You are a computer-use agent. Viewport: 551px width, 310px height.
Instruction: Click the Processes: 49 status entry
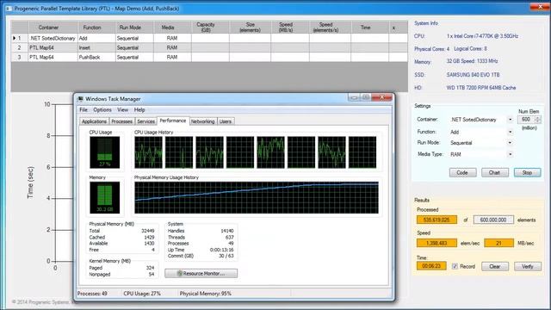tap(92, 294)
